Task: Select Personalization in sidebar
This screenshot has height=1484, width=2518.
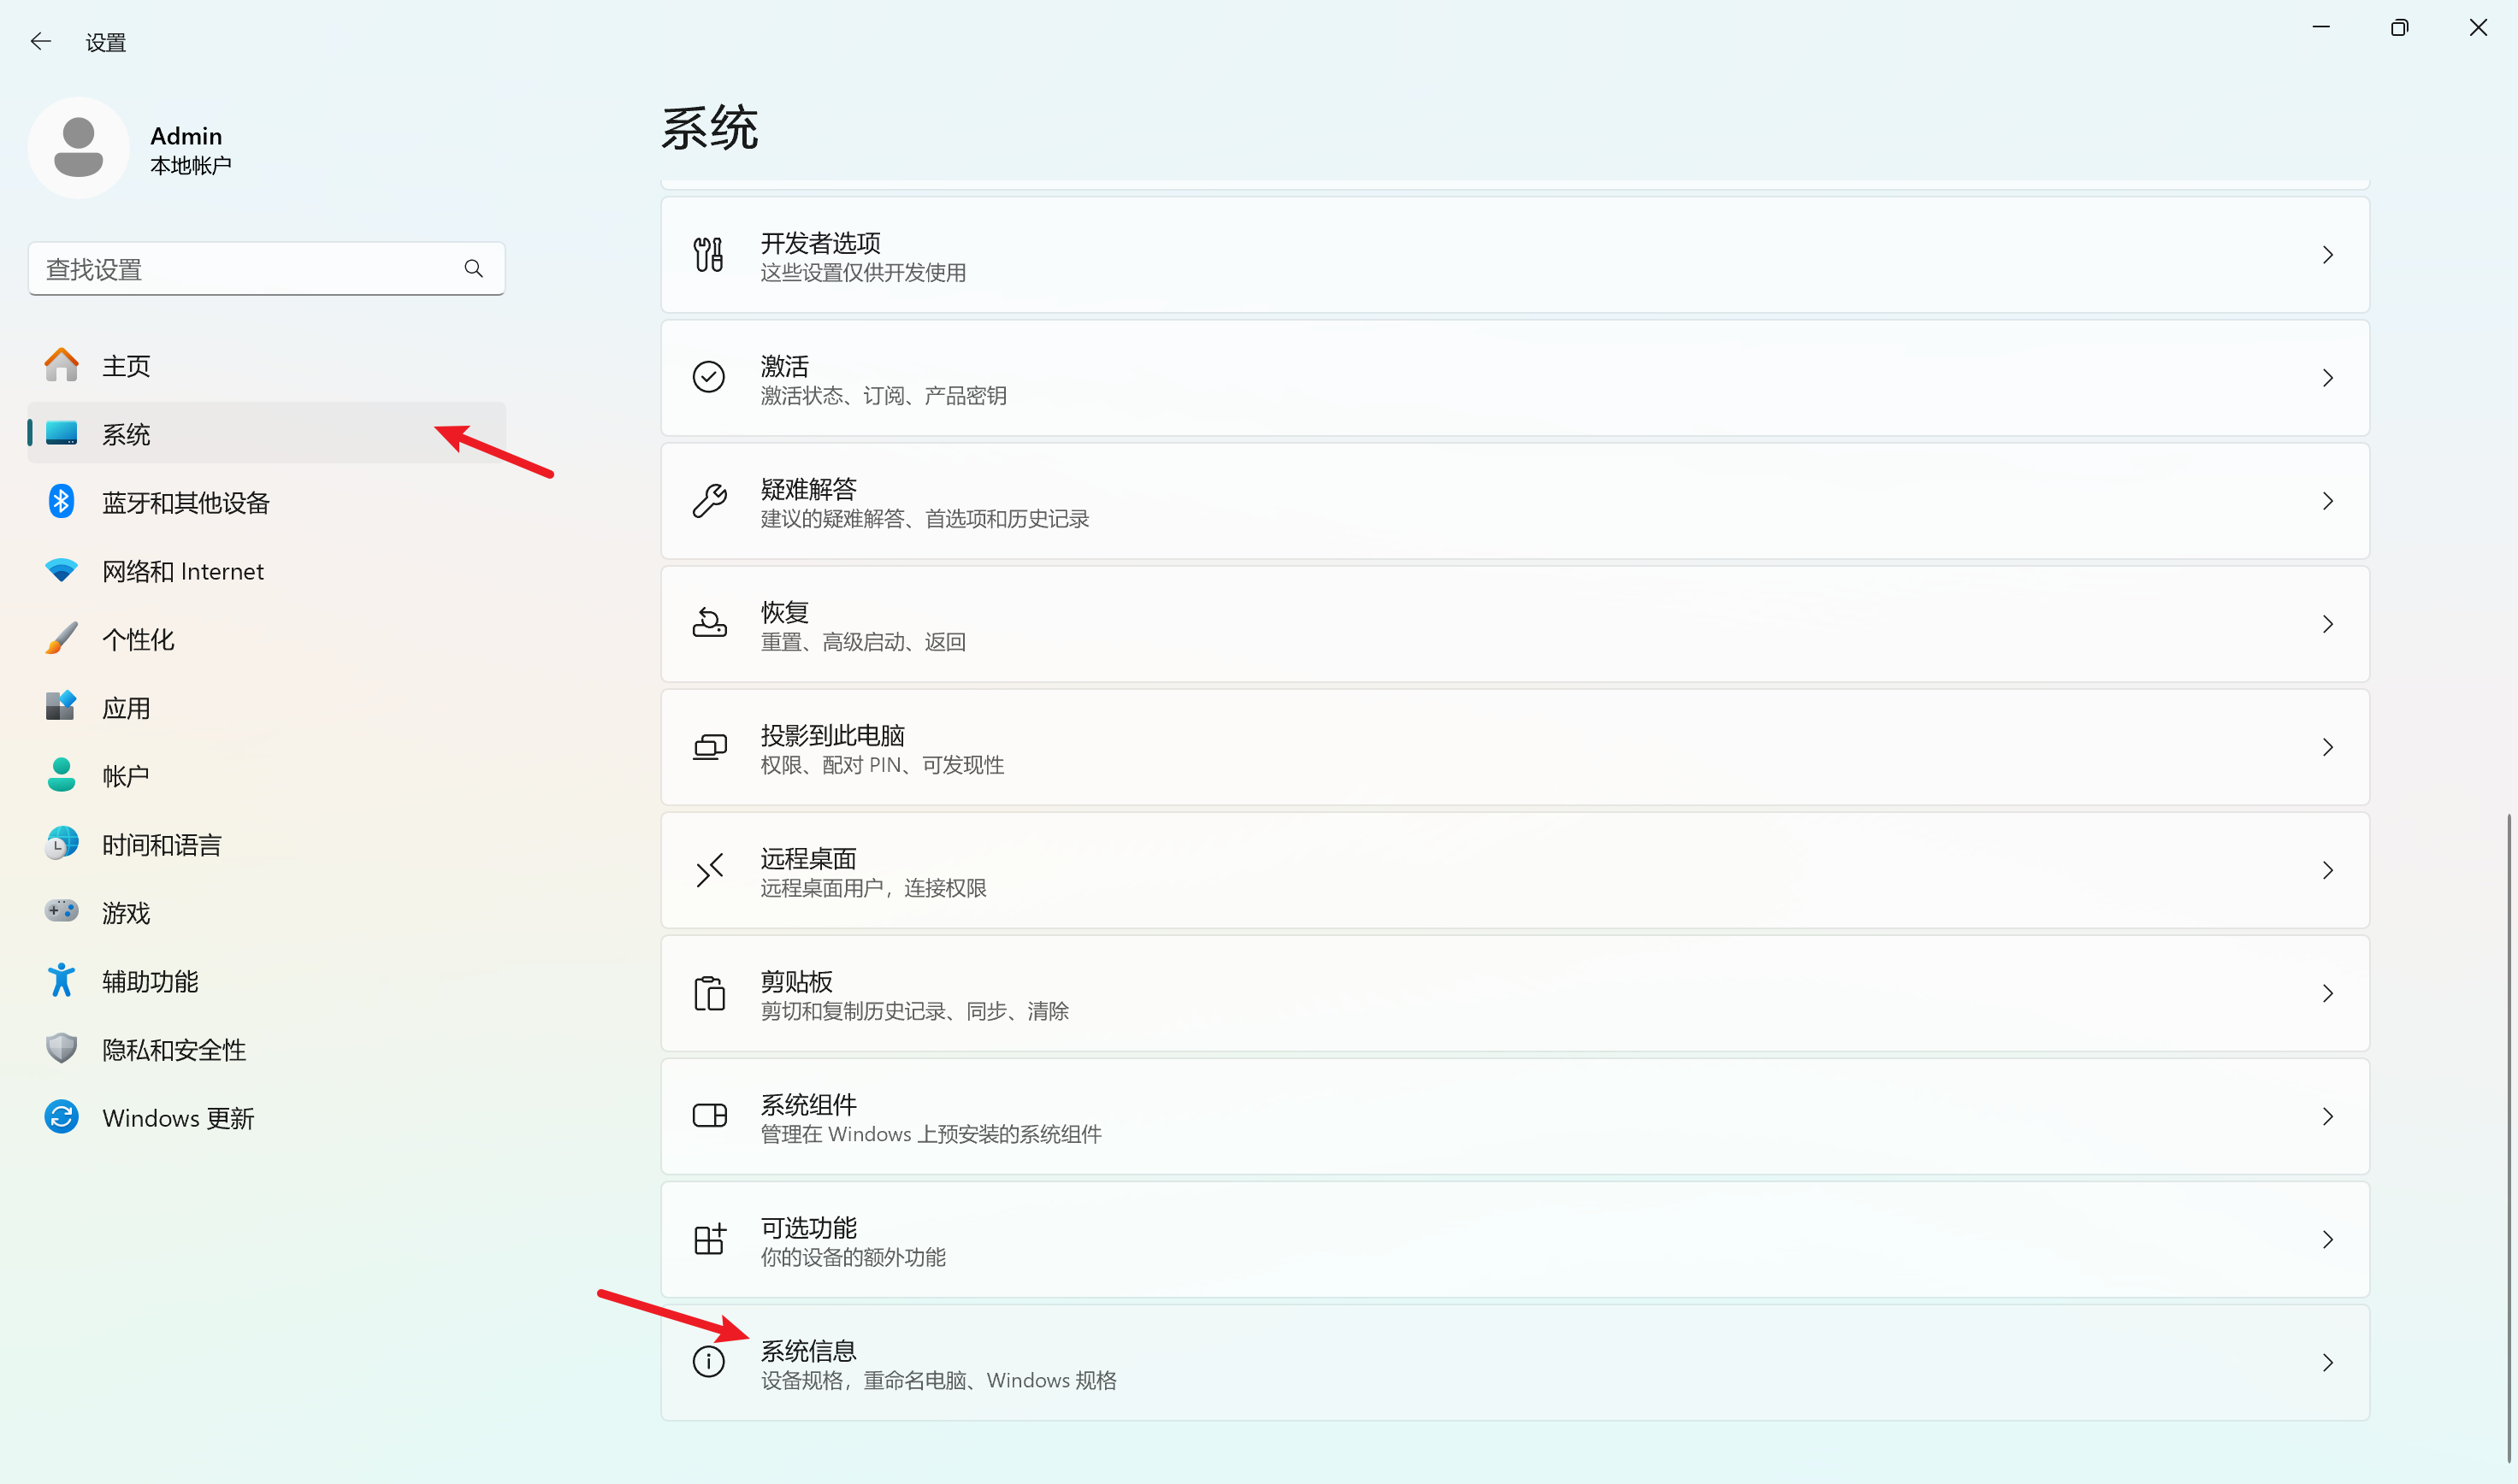Action: click(138, 639)
